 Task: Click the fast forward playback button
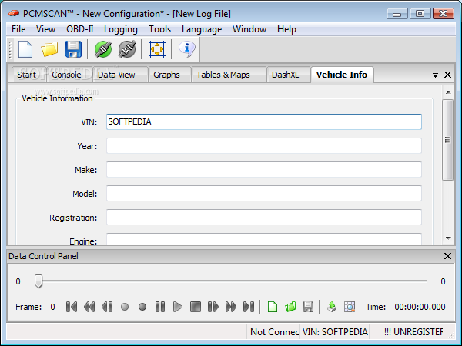click(x=231, y=307)
